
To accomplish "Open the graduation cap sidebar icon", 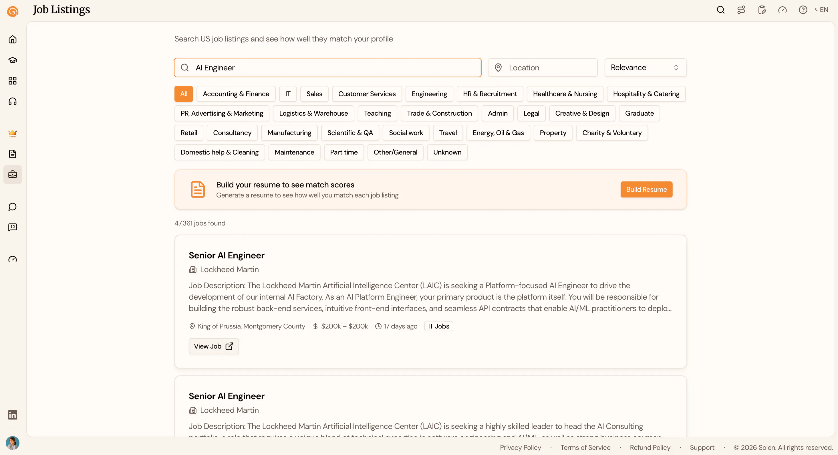I will coord(12,60).
